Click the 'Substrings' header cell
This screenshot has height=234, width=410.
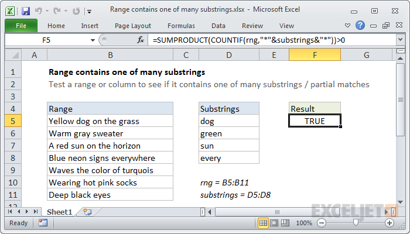click(229, 109)
